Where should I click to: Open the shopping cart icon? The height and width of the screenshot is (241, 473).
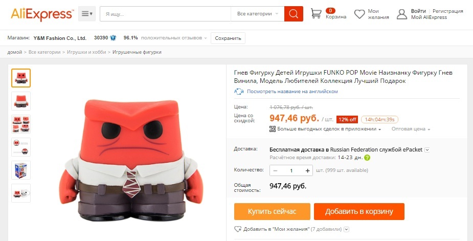(x=317, y=14)
